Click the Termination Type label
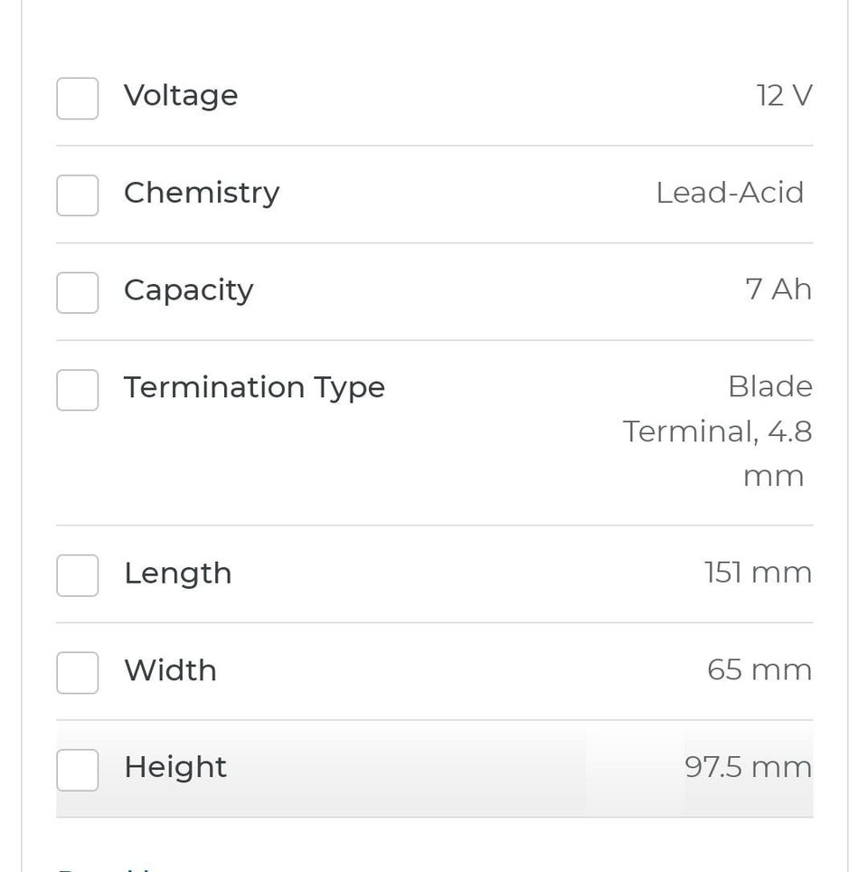Screen dimensions: 868x872 [x=254, y=387]
